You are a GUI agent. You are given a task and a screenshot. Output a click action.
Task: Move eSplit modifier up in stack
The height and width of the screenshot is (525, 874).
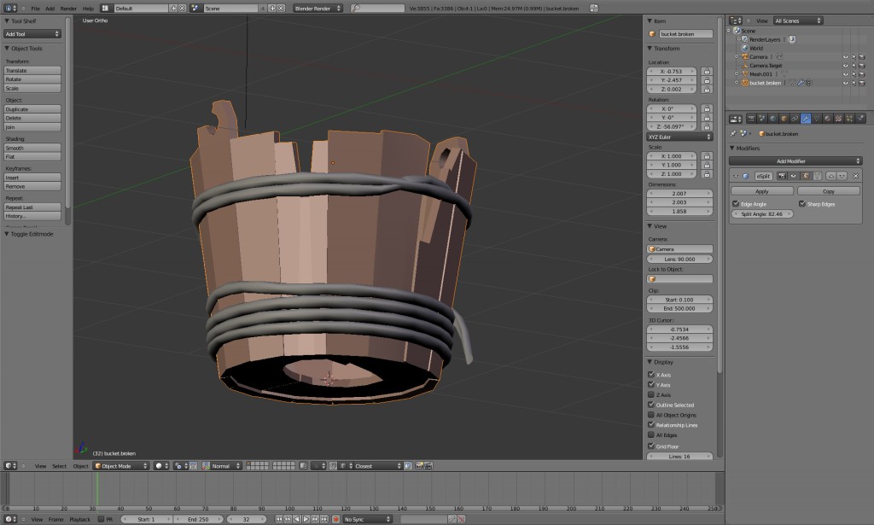(830, 176)
